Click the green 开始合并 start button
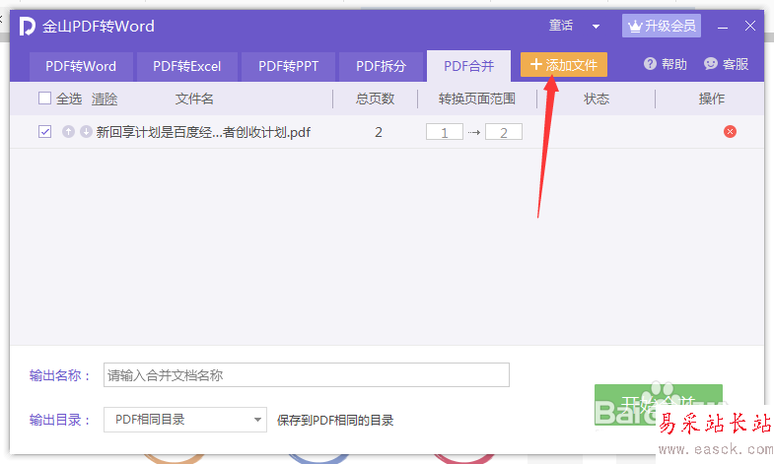The width and height of the screenshot is (774, 464). click(658, 405)
